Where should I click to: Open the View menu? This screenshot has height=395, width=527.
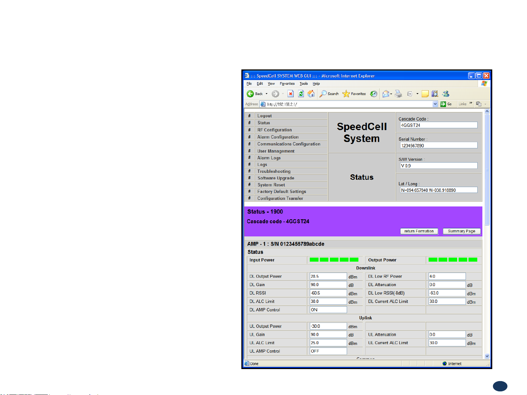[x=271, y=84]
